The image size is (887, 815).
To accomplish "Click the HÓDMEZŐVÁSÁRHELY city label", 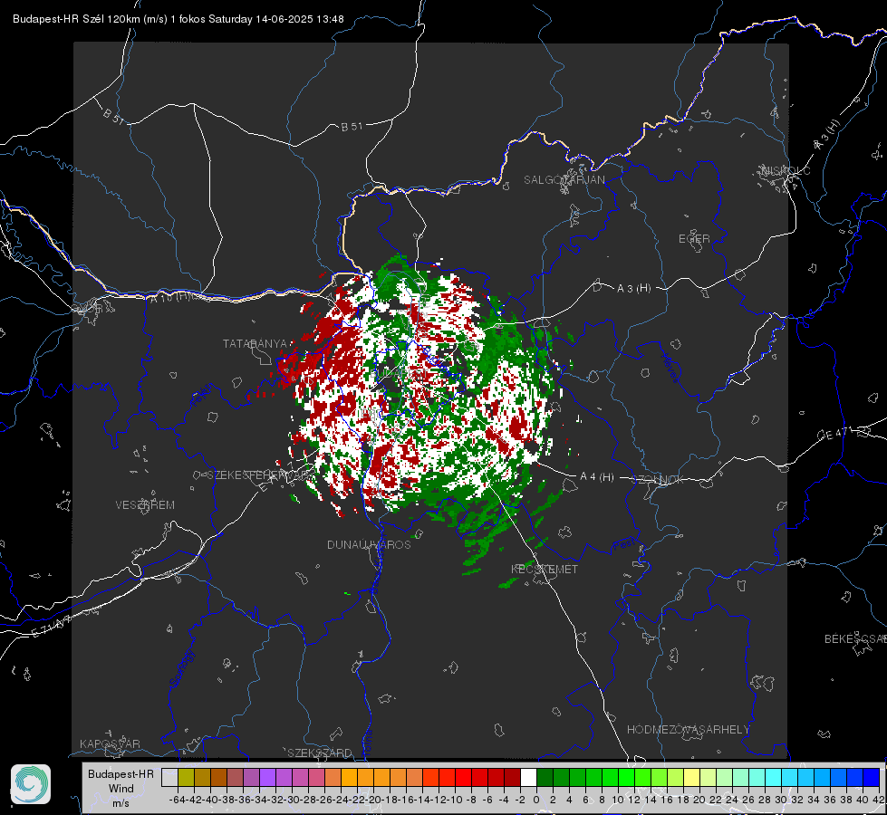I will 688,730.
